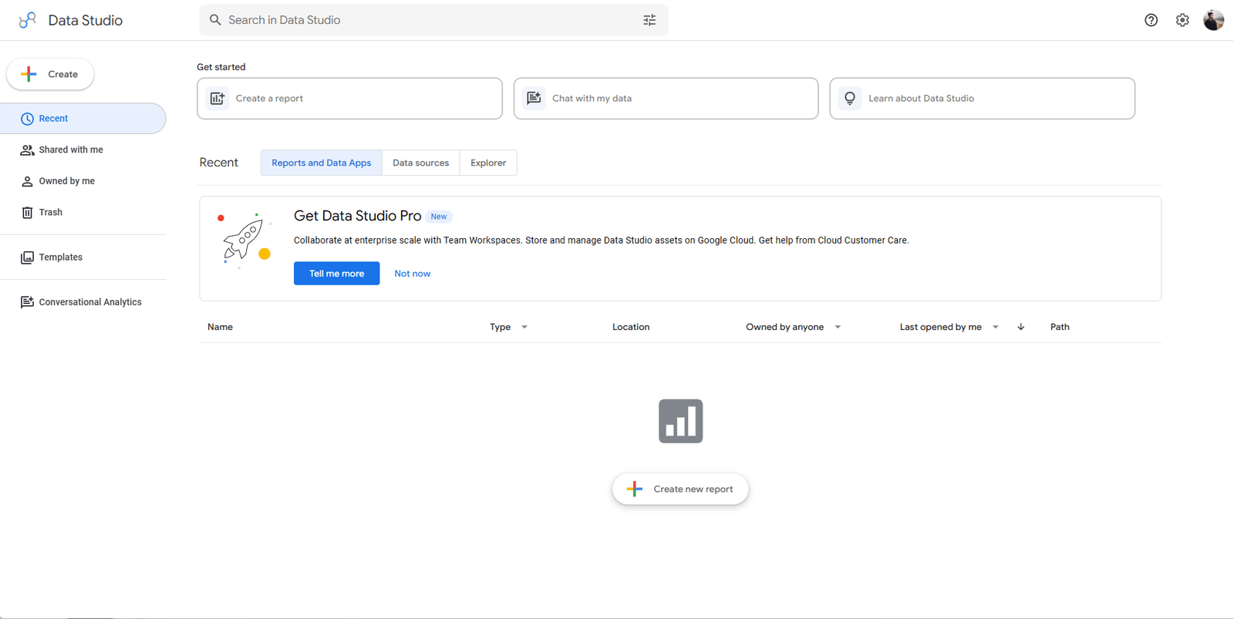
Task: Click the search magnifier icon
Action: 215,20
